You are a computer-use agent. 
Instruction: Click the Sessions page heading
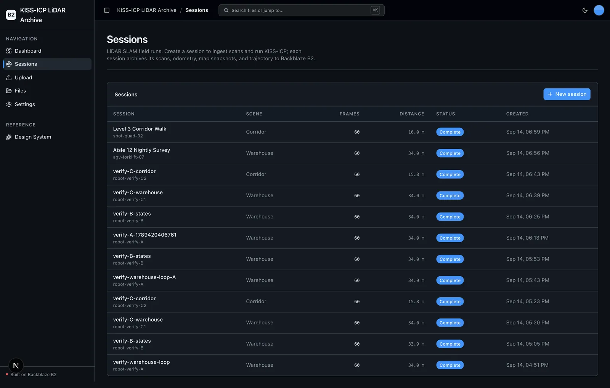(x=127, y=39)
